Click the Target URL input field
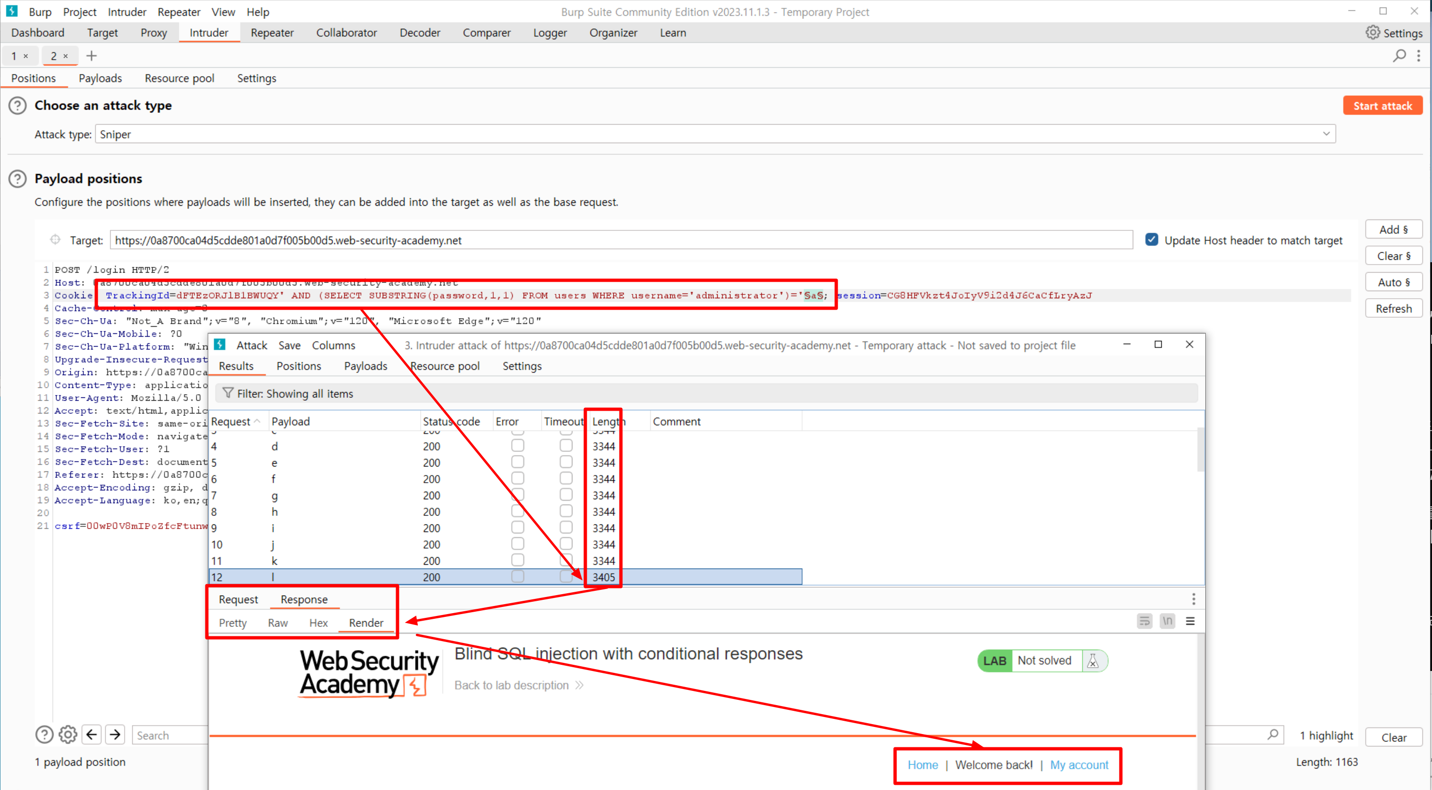1432x790 pixels. [x=620, y=240]
